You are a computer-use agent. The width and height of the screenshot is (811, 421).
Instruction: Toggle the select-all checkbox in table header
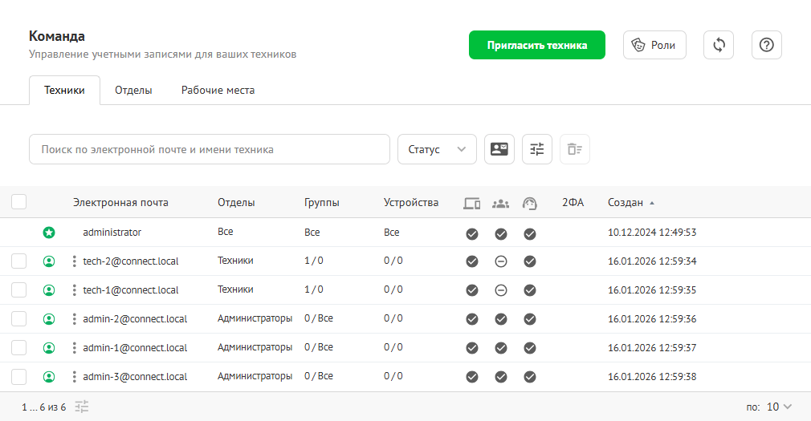coord(19,203)
